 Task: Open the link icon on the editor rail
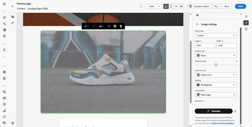click(13, 23)
